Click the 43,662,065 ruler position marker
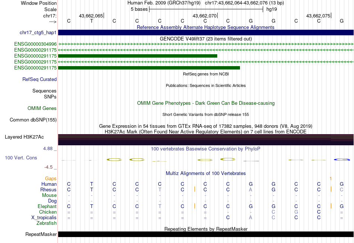Screen dimensions: 354x243 click(x=91, y=16)
